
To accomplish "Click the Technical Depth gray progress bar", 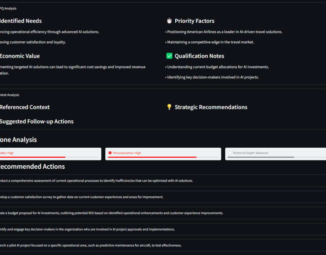I will pos(261,157).
